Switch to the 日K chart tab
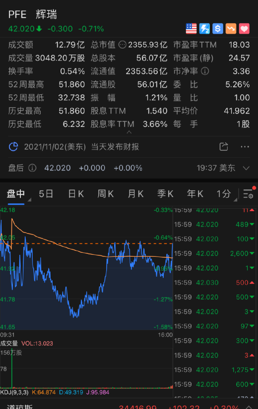The image size is (258, 409). pyautogui.click(x=76, y=194)
